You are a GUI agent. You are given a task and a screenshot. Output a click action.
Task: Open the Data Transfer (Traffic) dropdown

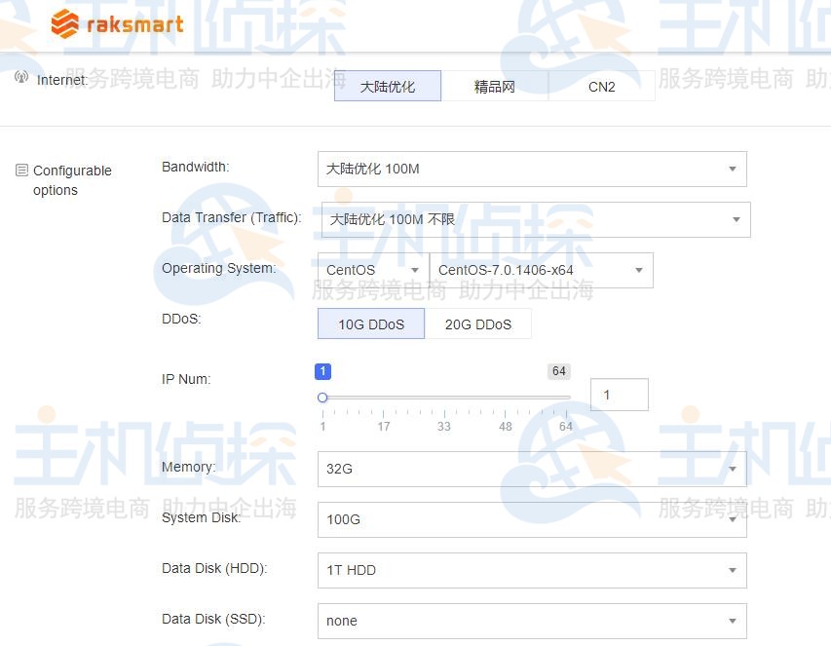click(x=536, y=219)
